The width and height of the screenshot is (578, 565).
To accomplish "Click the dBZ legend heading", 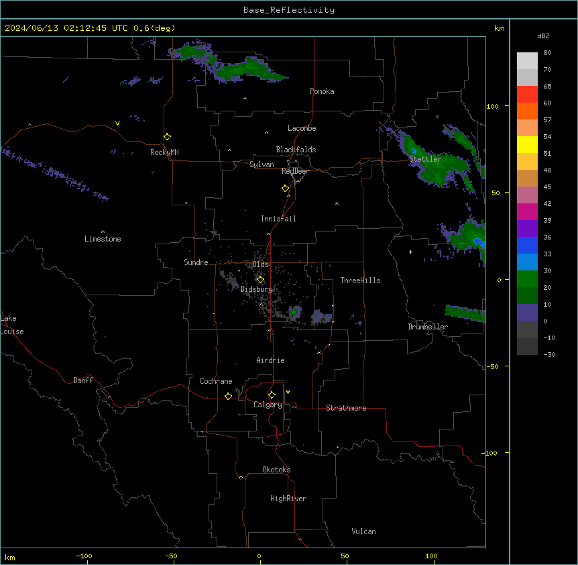I will tap(543, 36).
